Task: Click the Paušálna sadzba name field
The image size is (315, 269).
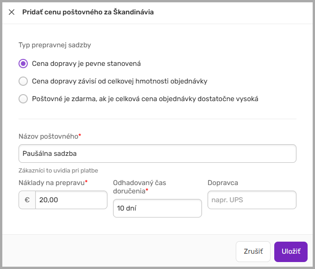Action: (157, 154)
